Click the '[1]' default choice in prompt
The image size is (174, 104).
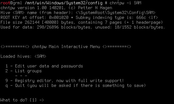tap(33, 100)
